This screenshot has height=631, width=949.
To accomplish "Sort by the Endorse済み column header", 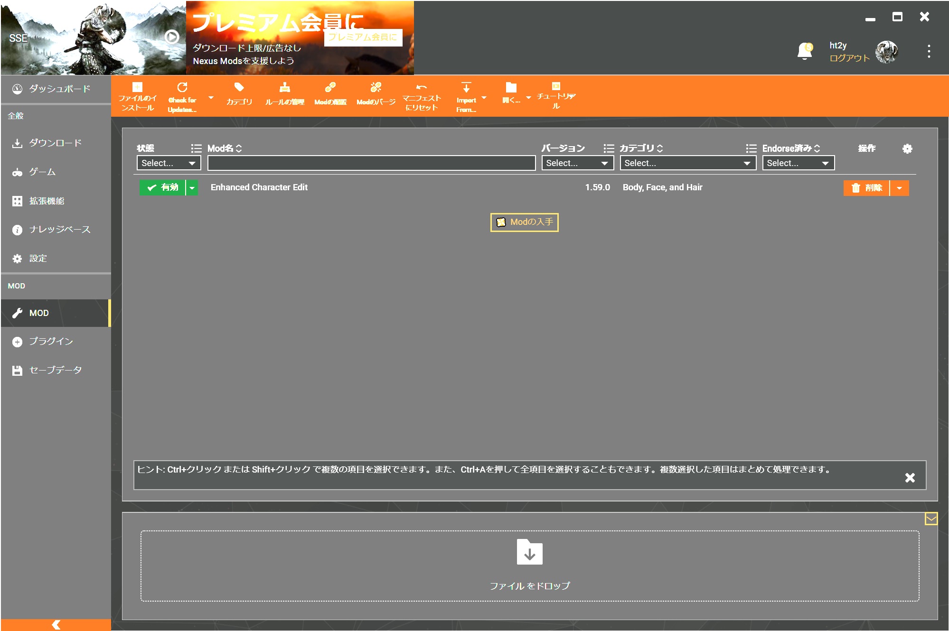I will click(791, 148).
